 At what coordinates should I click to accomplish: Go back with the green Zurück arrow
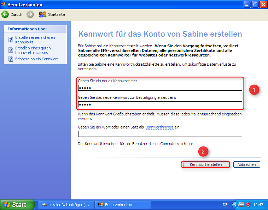(5, 14)
